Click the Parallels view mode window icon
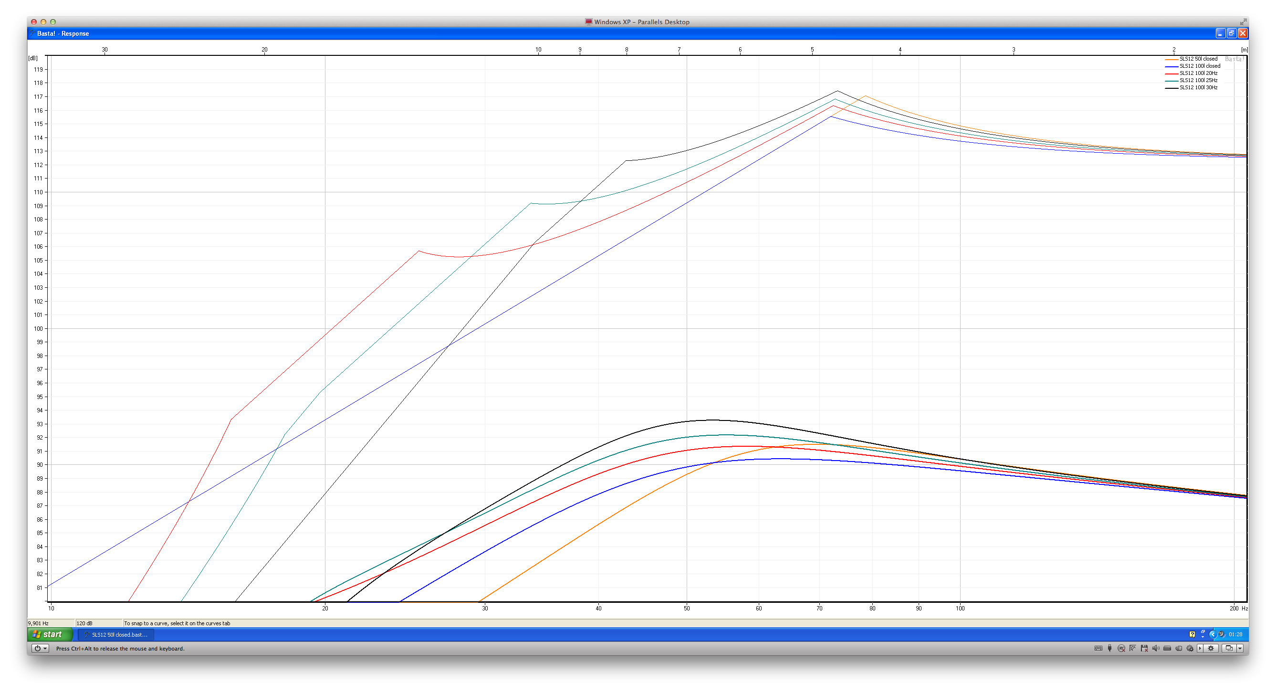Screen dimensions: 1276x693 point(1229,648)
